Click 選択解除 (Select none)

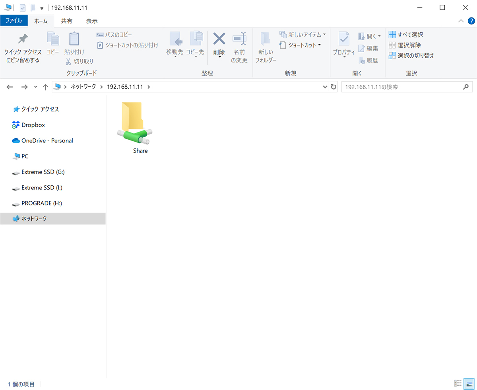click(x=405, y=45)
